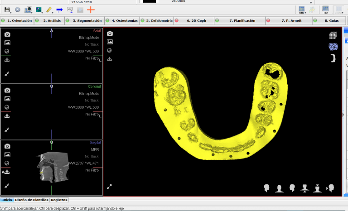The width and height of the screenshot is (348, 211).
Task: Click the 3D view globe icon
Action: click(x=109, y=50)
